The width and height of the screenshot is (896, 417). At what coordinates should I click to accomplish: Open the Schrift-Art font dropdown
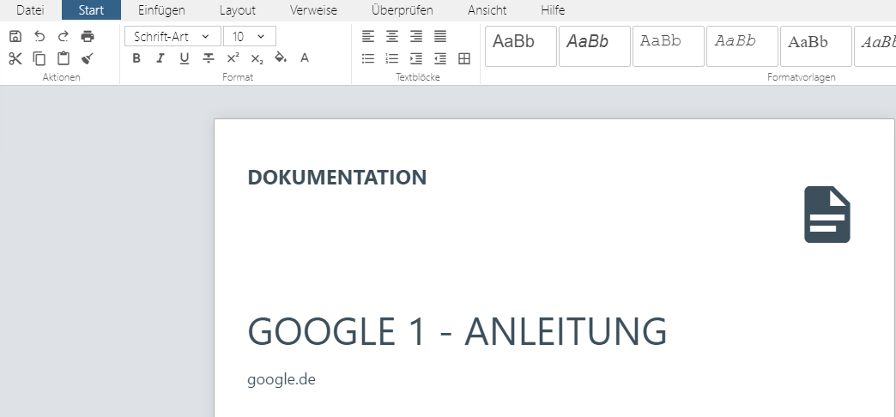(173, 37)
